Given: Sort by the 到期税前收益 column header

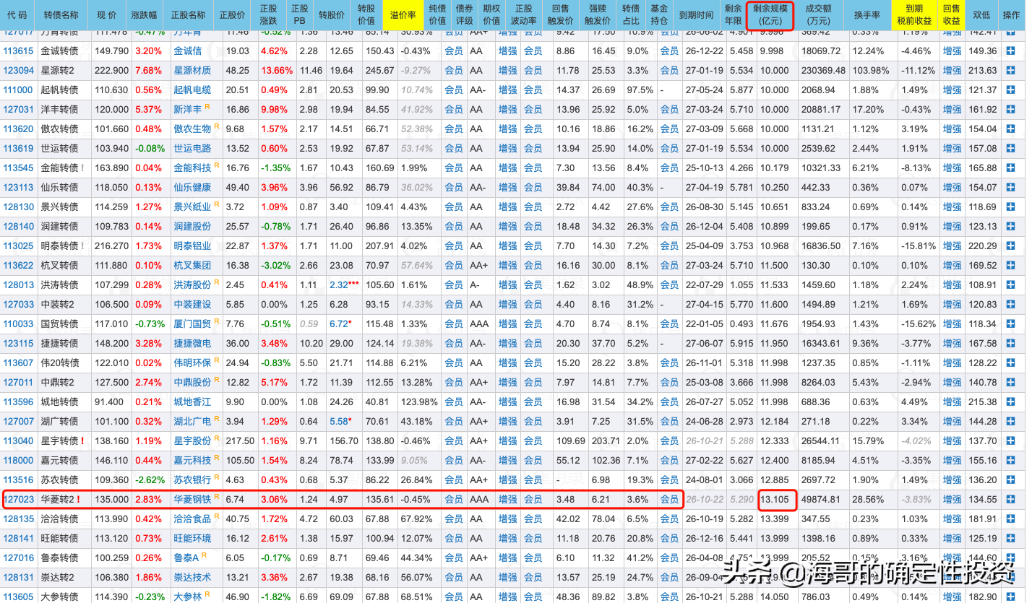Looking at the screenshot, I should tap(915, 14).
